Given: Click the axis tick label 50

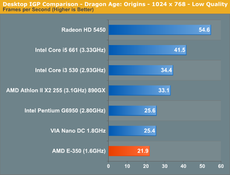Looking at the screenshot, I should [202, 166].
